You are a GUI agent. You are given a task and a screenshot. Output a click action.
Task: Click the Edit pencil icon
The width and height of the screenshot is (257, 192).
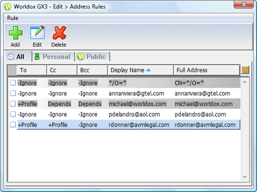coord(37,33)
